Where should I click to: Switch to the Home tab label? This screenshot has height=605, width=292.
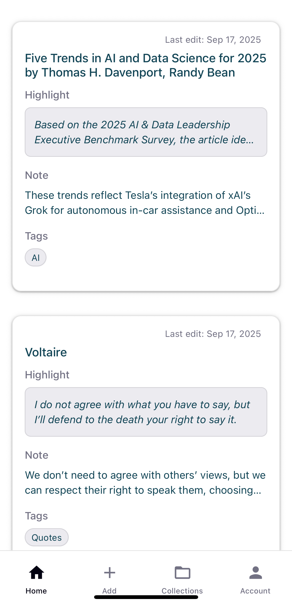36,591
